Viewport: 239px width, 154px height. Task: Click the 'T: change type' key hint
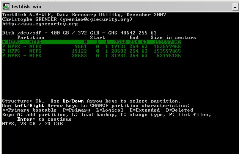(x=142, y=115)
